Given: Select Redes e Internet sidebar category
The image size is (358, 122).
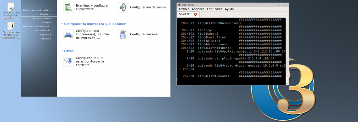Looking at the screenshot, I should (x=42, y=18).
